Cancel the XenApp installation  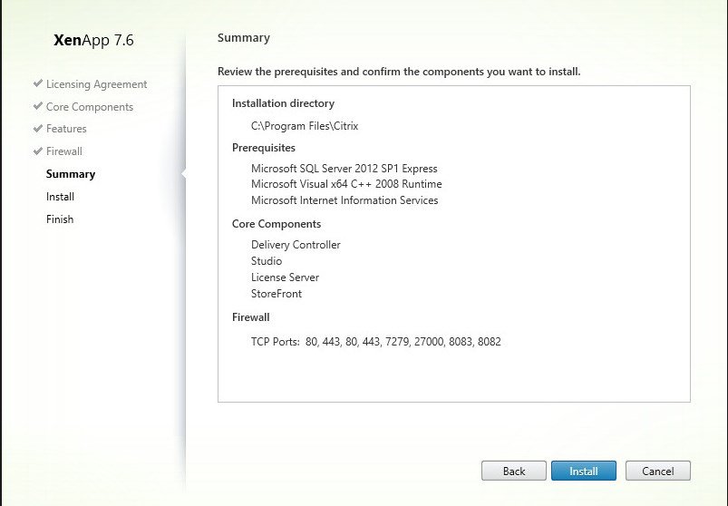pyautogui.click(x=658, y=471)
